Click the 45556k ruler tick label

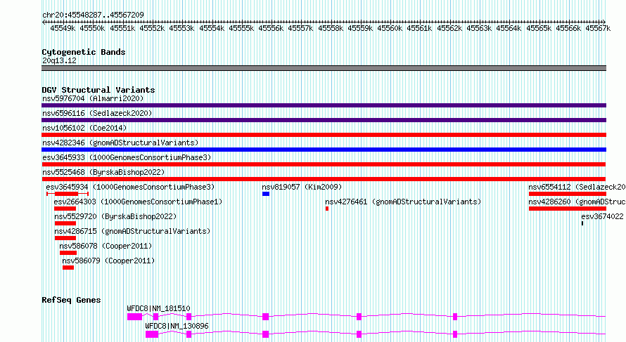point(271,28)
